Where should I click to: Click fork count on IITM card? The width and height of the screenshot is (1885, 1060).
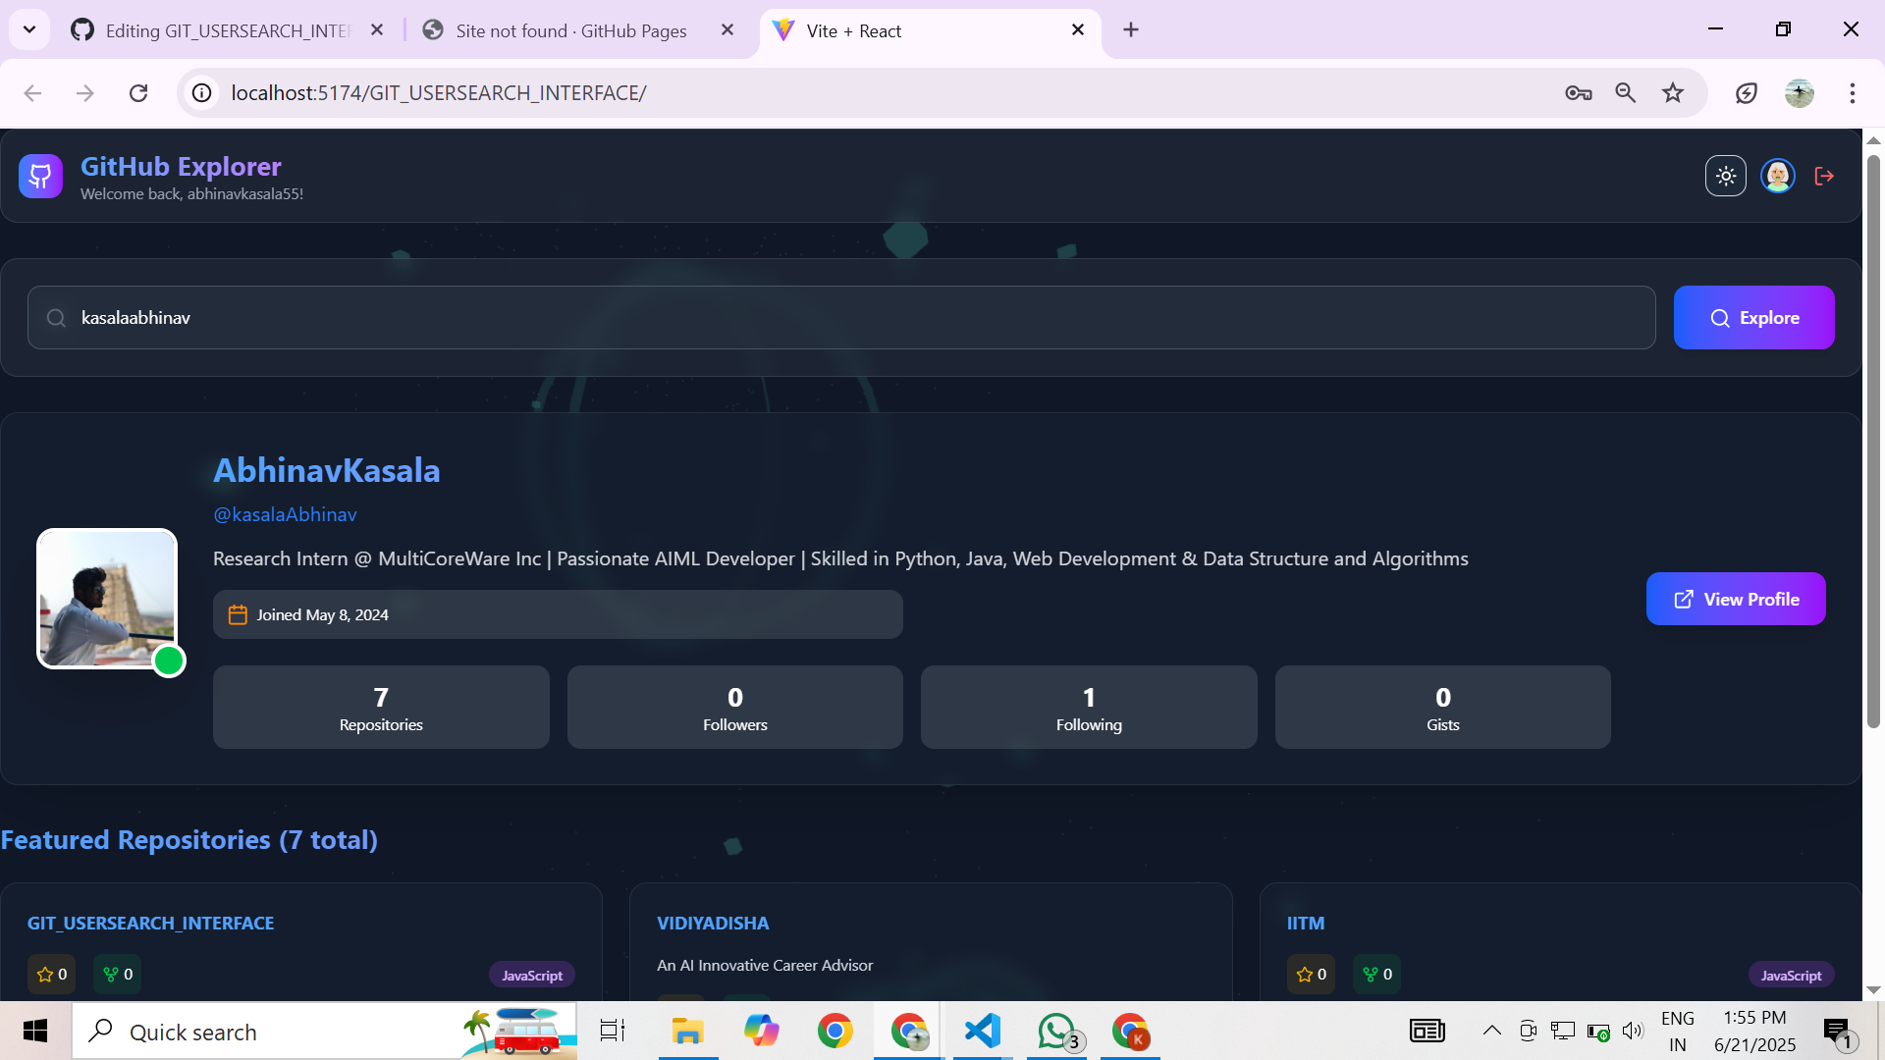[x=1376, y=975]
